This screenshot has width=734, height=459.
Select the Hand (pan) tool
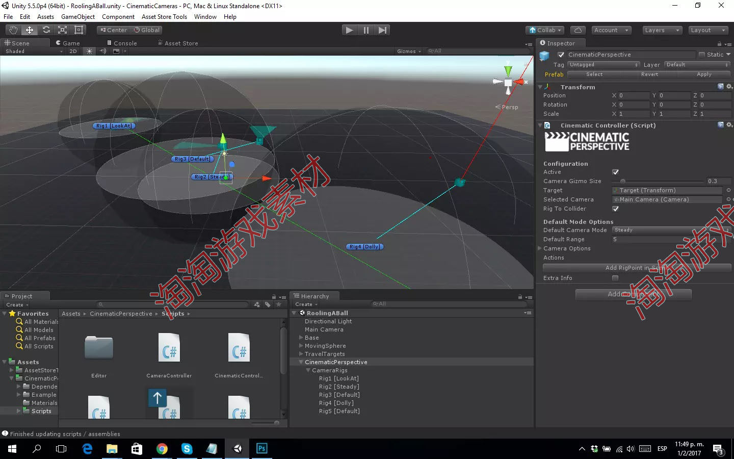13,30
